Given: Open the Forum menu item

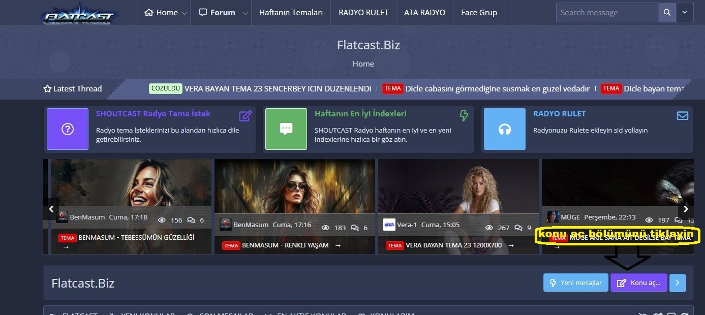Looking at the screenshot, I should point(217,13).
